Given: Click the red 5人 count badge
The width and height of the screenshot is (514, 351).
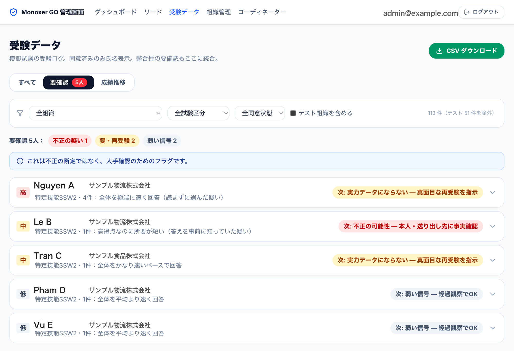Looking at the screenshot, I should pos(79,82).
